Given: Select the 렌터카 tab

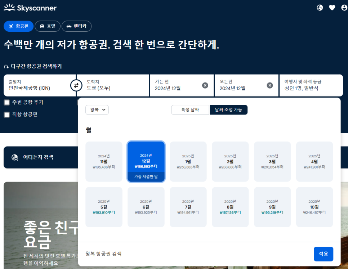Looking at the screenshot, I should tap(76, 26).
